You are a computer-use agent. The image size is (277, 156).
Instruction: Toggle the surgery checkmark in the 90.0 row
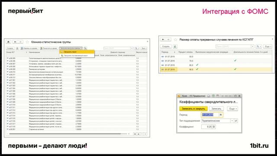coord(197,69)
